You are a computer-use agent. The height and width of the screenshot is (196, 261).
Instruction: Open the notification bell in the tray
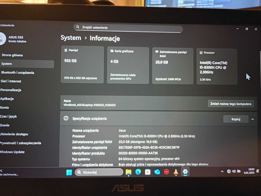258,171
